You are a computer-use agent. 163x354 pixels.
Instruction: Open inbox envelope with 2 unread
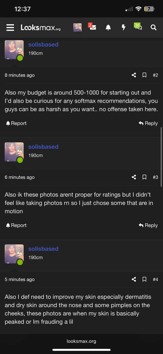pyautogui.click(x=92, y=27)
